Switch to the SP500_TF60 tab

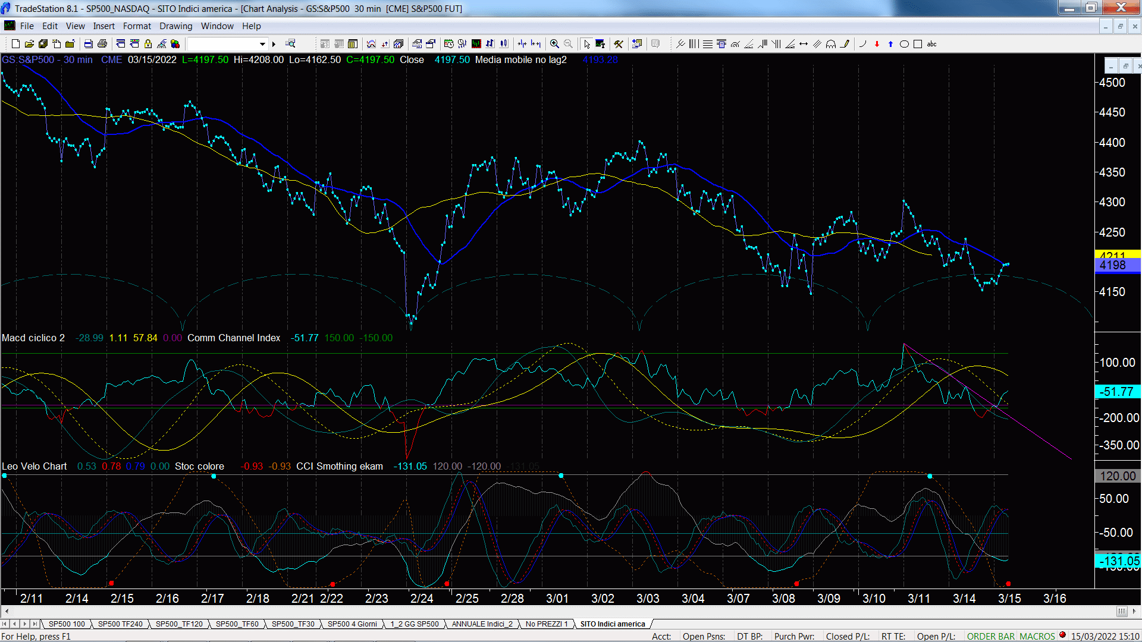pos(237,624)
